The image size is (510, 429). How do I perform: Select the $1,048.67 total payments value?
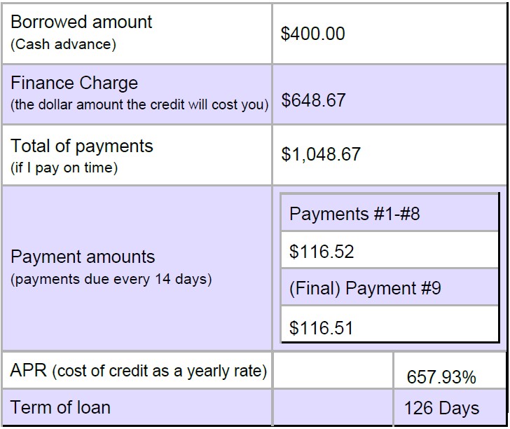(321, 154)
